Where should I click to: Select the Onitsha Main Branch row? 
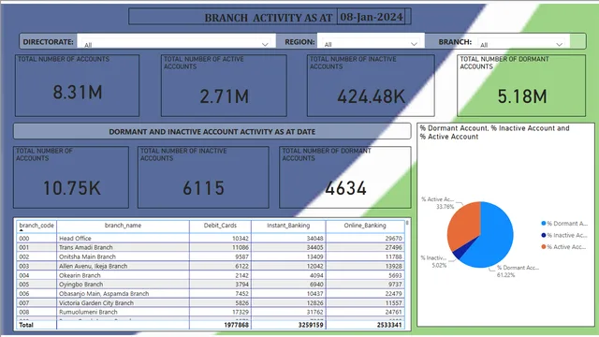211,256
